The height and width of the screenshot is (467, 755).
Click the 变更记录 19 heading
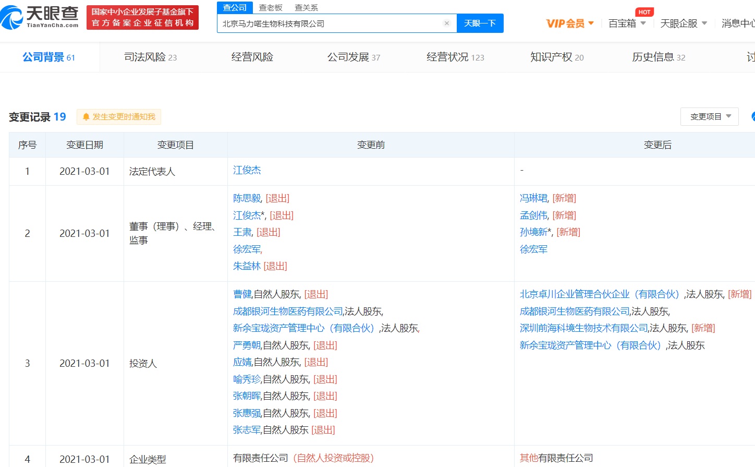[38, 117]
